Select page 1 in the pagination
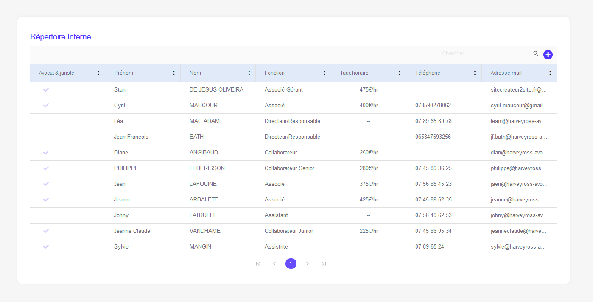The width and height of the screenshot is (593, 302). [291, 264]
